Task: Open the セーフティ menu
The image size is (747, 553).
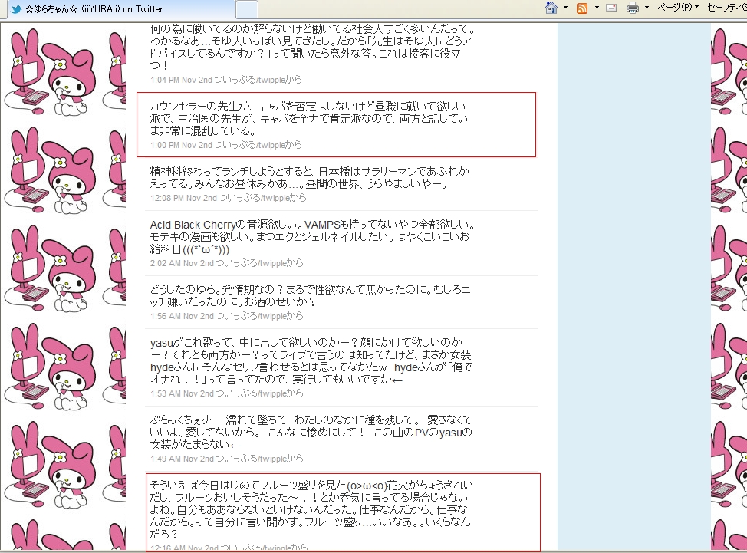Action: point(727,7)
